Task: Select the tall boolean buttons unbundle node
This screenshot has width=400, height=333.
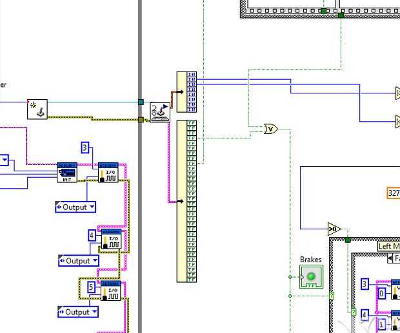Action: coord(186,201)
